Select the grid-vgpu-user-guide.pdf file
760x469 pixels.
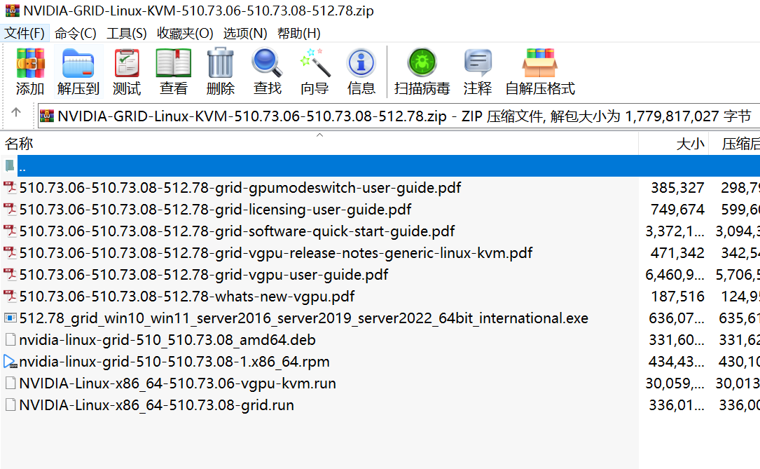[203, 275]
